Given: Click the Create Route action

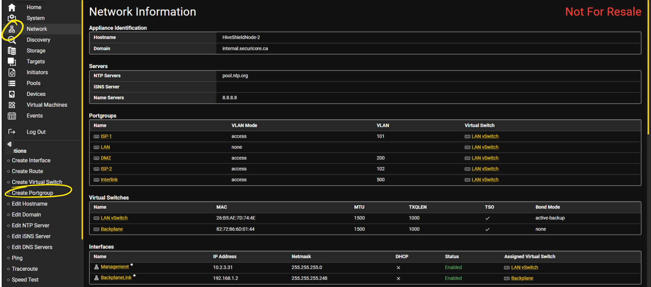Looking at the screenshot, I should 27,171.
